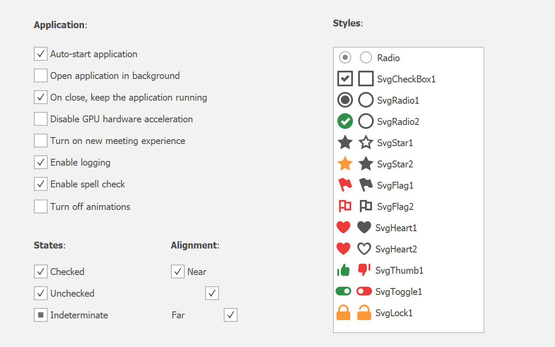Click the red outlined flag in SvgFlag2
The height and width of the screenshot is (347, 555).
(x=345, y=206)
